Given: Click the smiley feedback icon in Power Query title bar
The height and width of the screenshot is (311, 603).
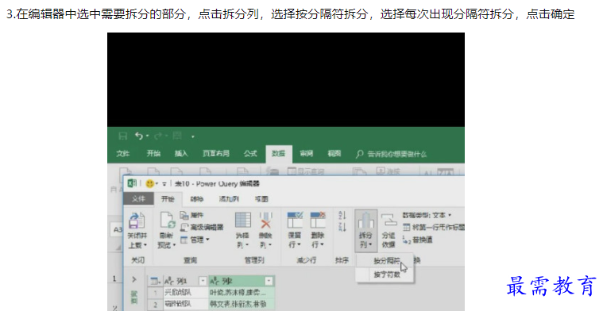Looking at the screenshot, I should click(x=149, y=184).
